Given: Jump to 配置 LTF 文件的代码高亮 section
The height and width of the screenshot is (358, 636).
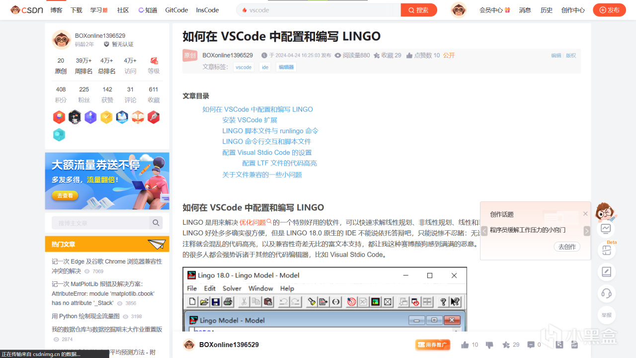Looking at the screenshot, I should [x=279, y=163].
